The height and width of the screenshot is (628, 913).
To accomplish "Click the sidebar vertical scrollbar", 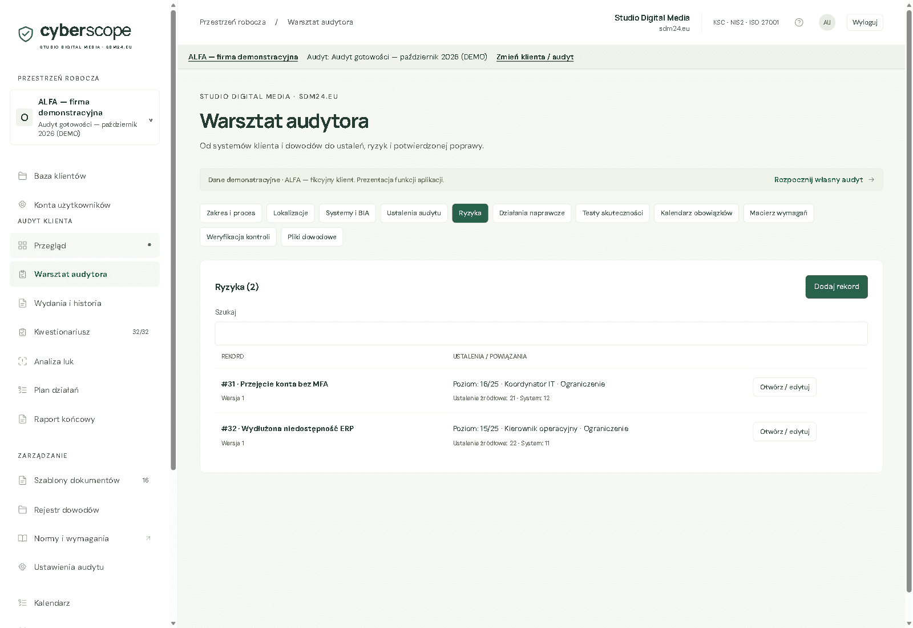I will coord(173,240).
